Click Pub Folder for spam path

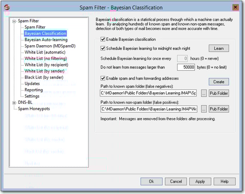(219, 93)
